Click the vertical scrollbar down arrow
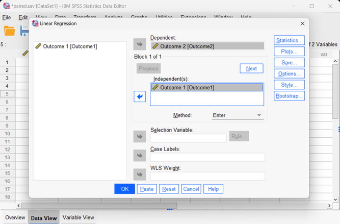Viewport: 340px width, 224px height. 335,200
